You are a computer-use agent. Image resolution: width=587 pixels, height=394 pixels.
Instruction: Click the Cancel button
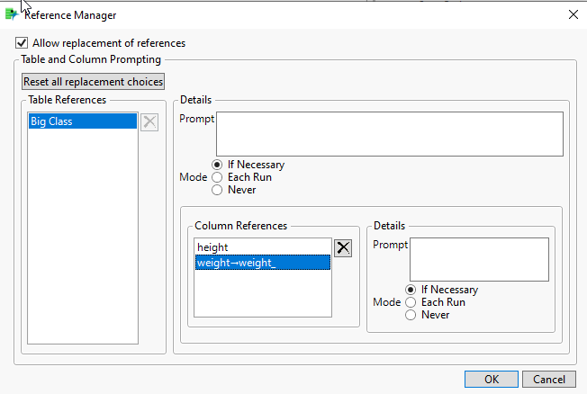tap(548, 379)
